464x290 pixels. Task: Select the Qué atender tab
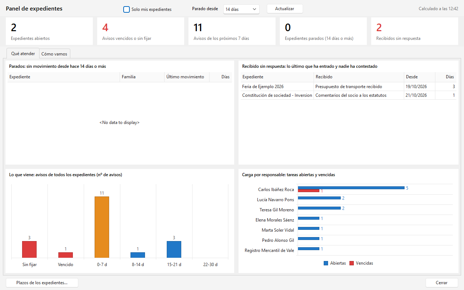tap(23, 53)
